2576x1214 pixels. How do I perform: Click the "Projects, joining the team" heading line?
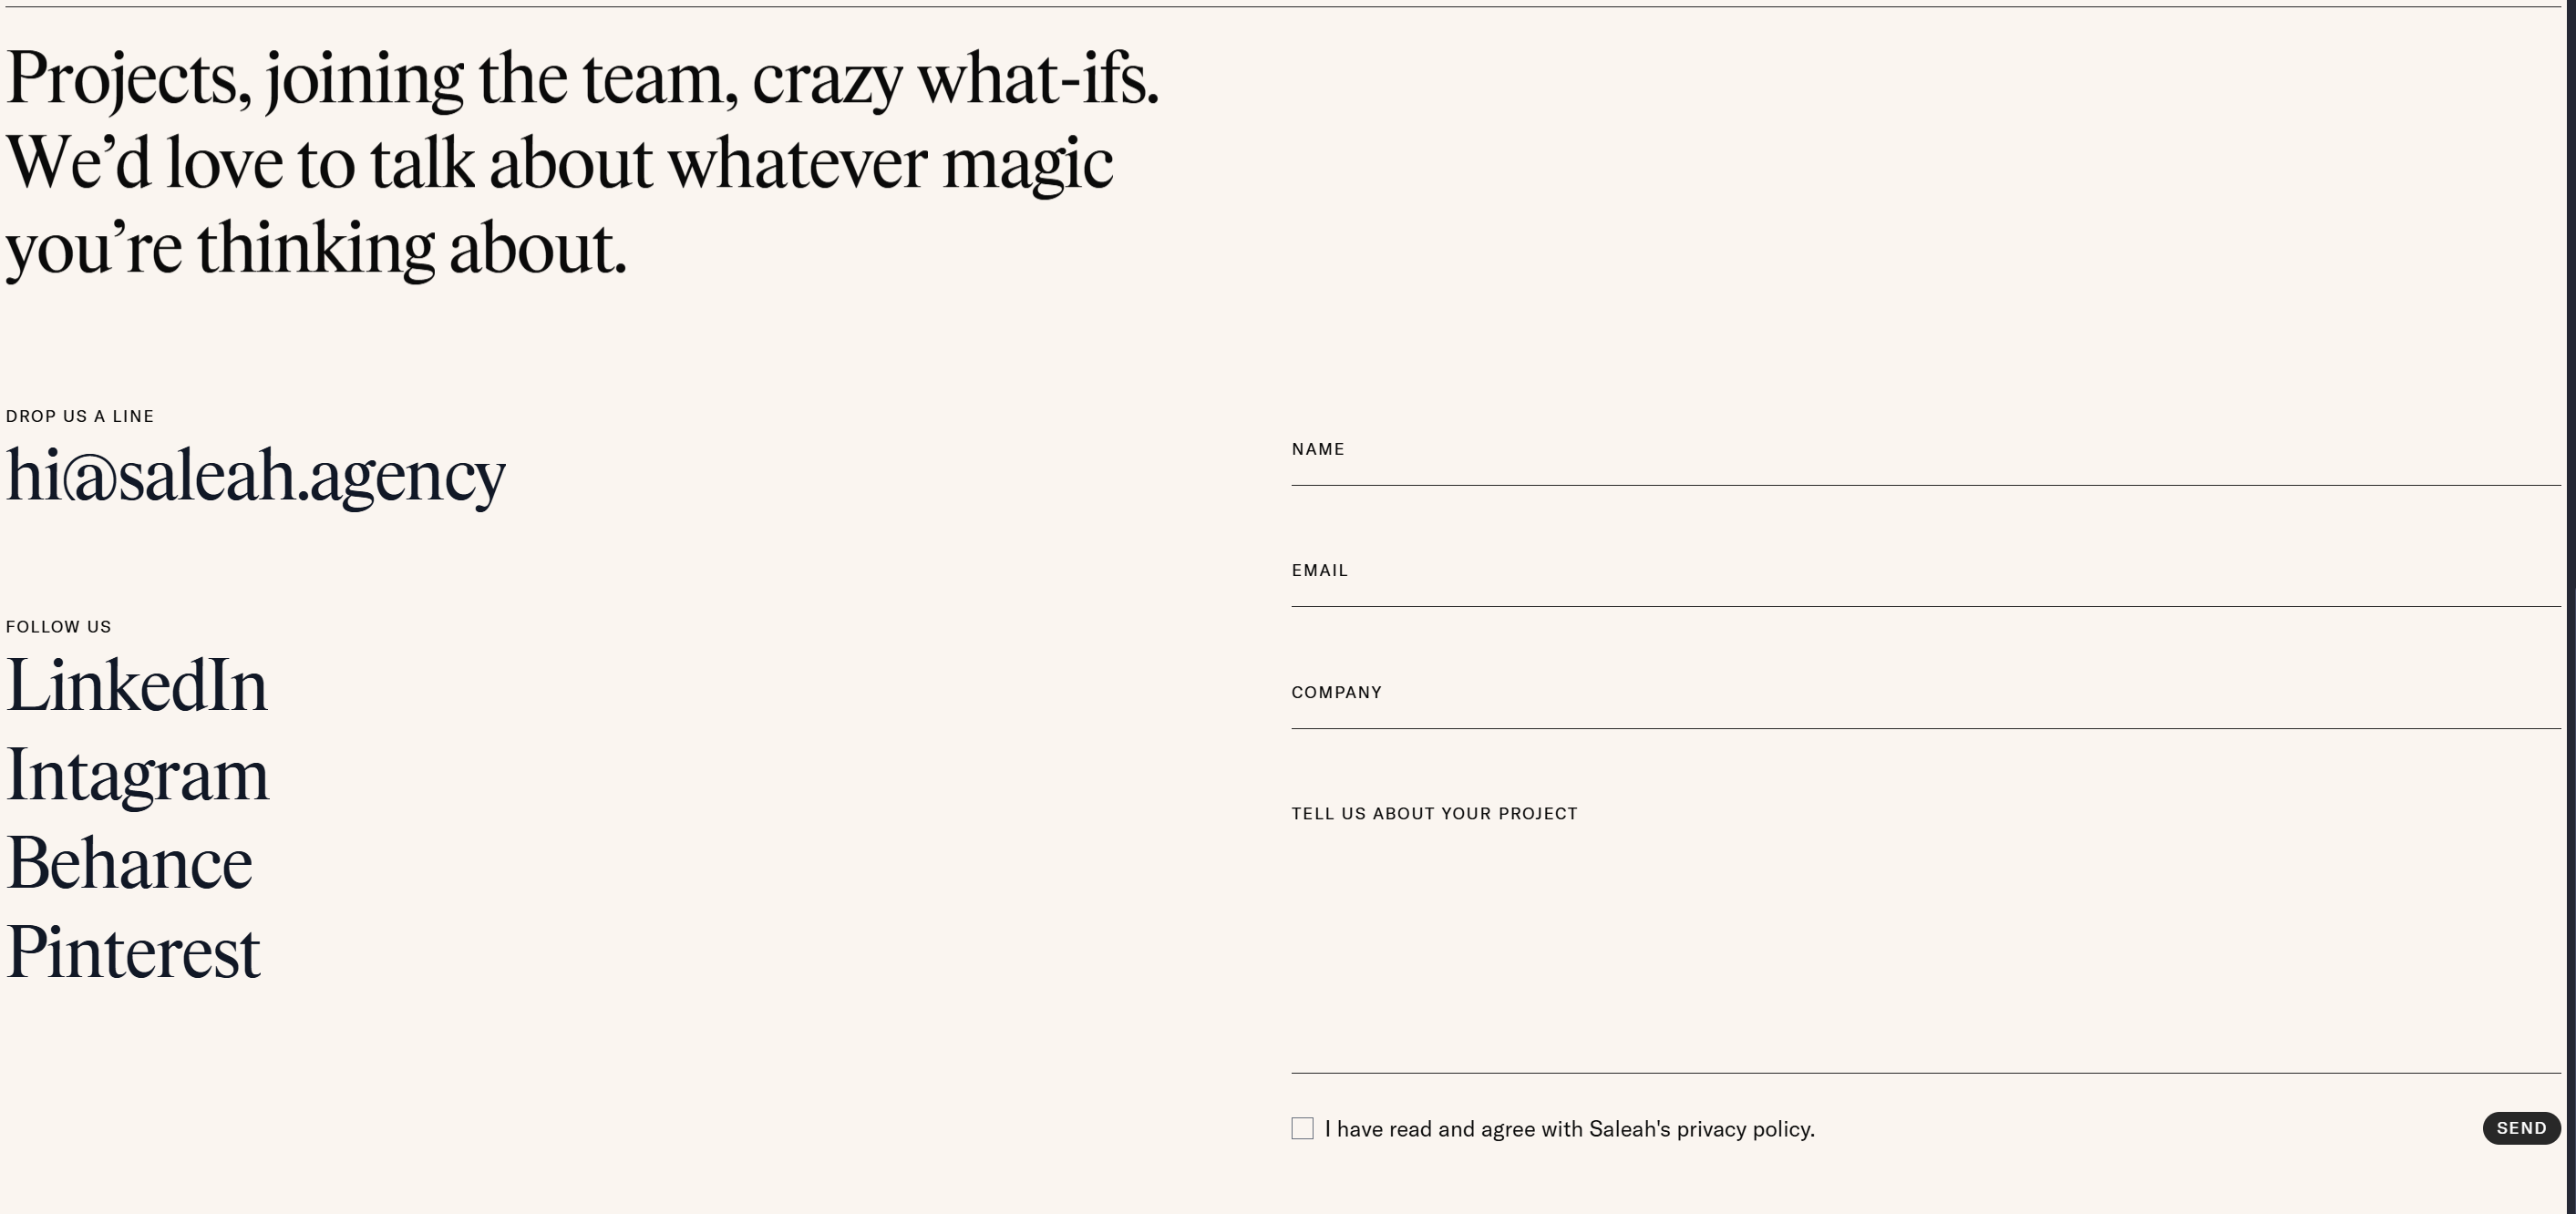(x=582, y=80)
